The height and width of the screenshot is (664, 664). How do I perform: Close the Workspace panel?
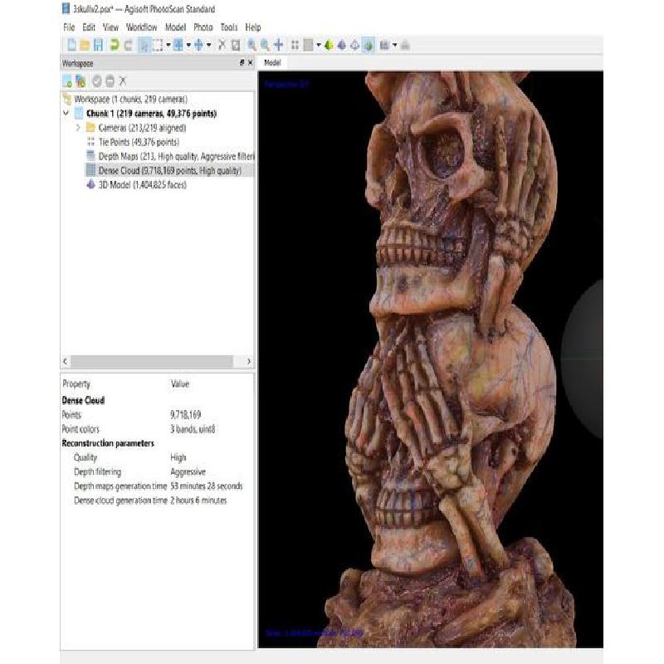pyautogui.click(x=250, y=63)
